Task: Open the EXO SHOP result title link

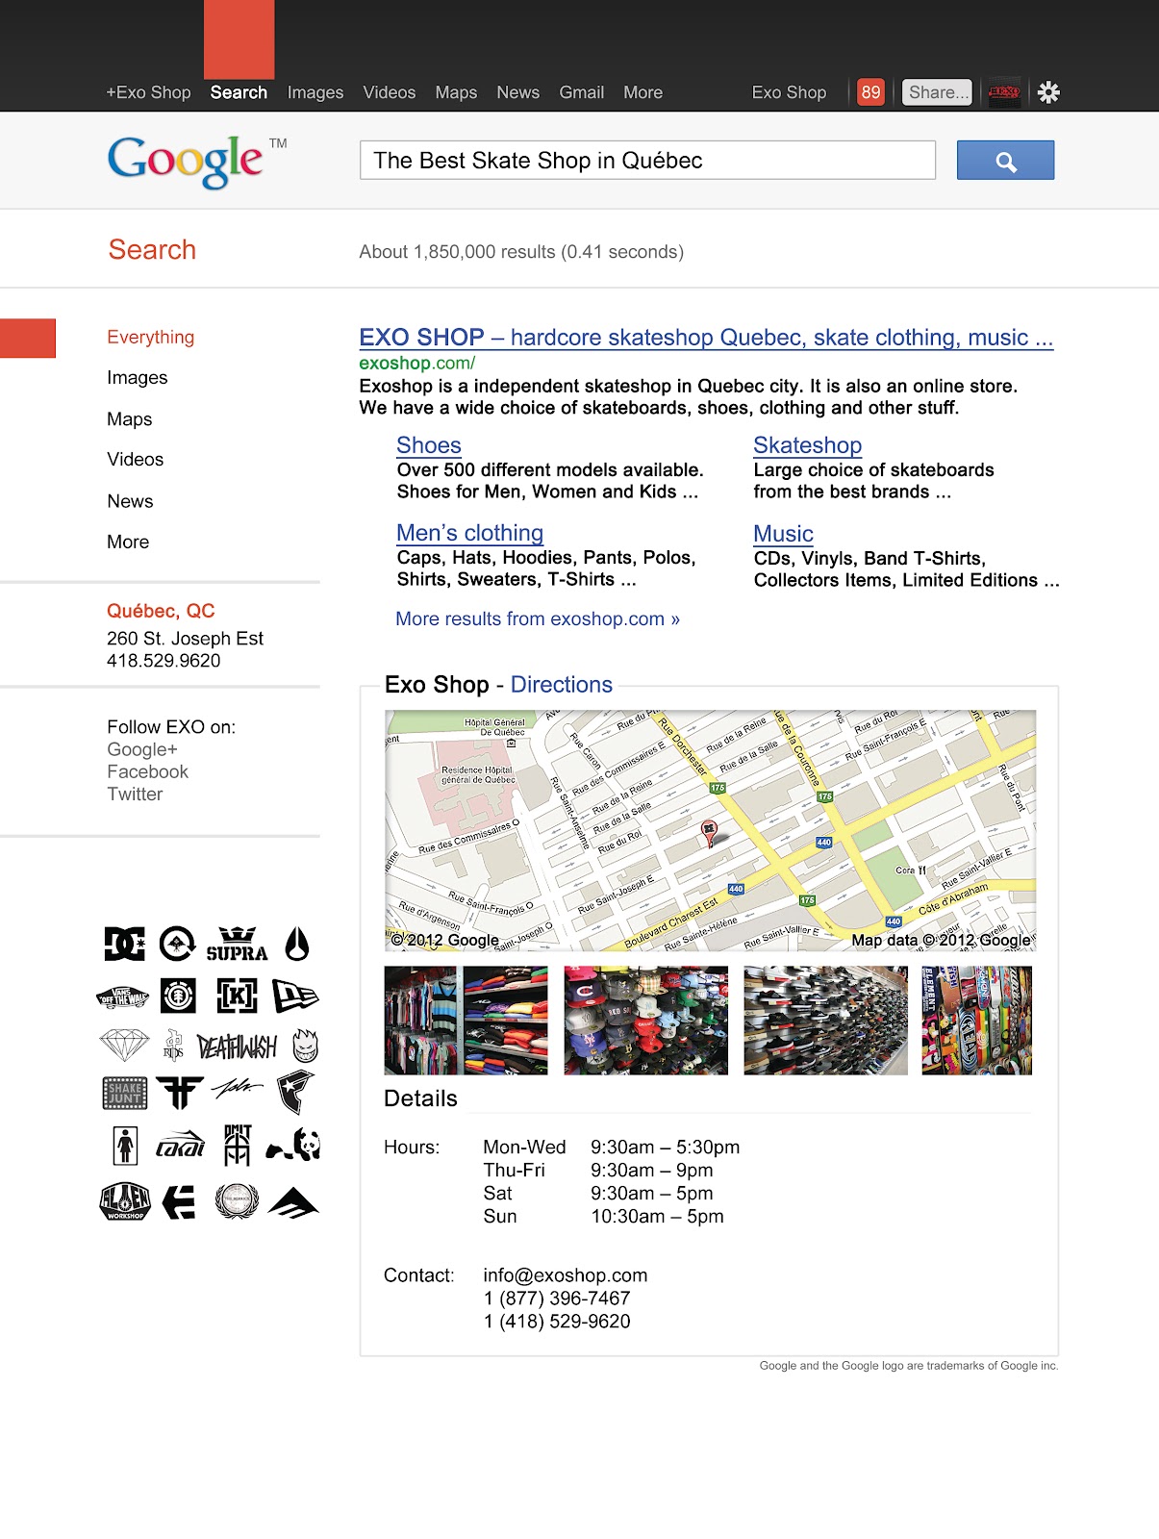Action: pos(706,338)
